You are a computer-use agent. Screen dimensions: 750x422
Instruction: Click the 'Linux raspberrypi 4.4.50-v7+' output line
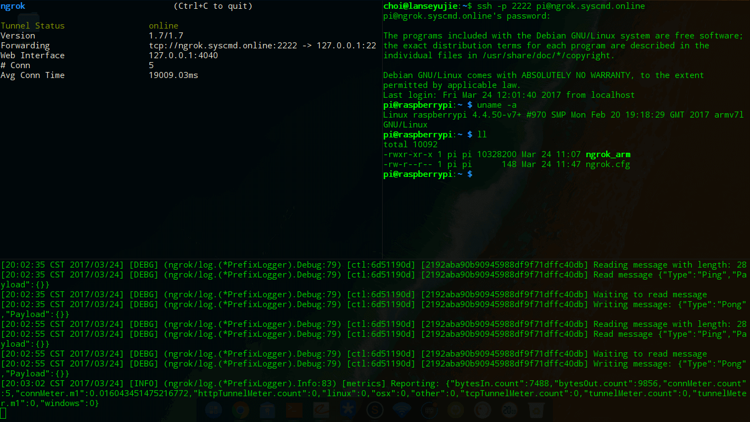point(563,115)
